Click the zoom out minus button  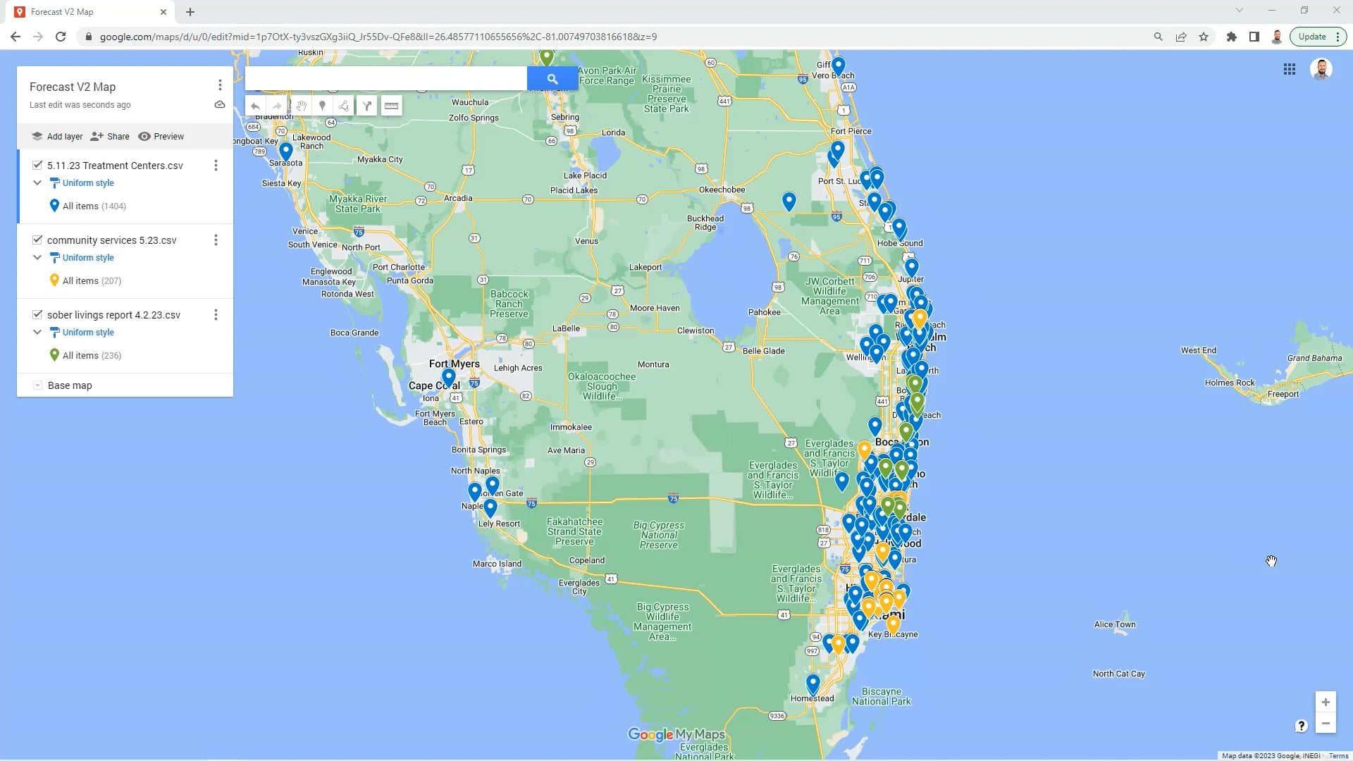point(1326,724)
